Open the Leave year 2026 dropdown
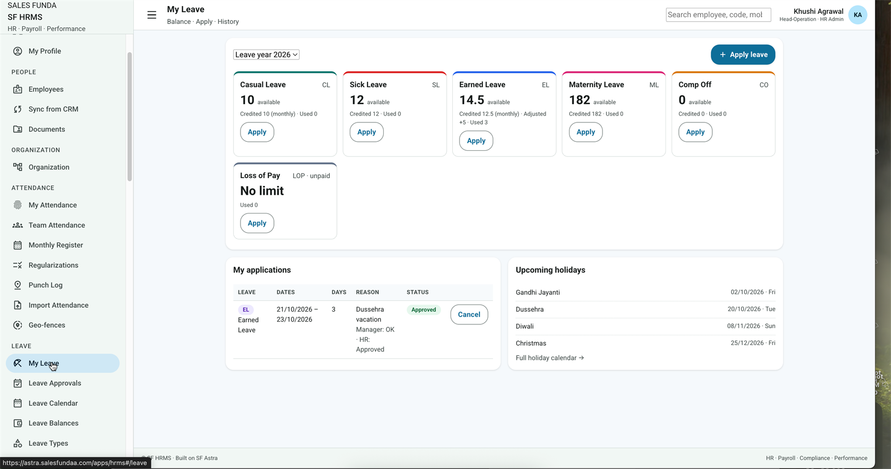 266,55
